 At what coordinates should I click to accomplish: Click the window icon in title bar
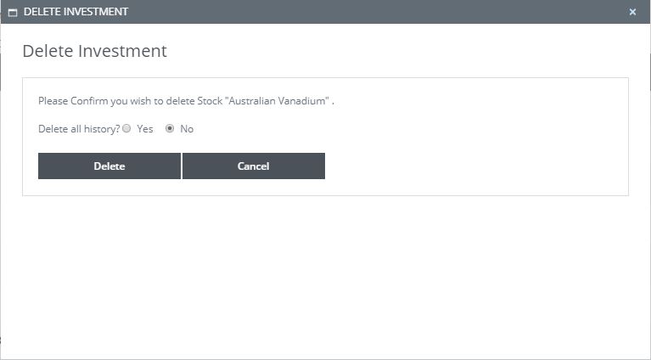point(12,12)
